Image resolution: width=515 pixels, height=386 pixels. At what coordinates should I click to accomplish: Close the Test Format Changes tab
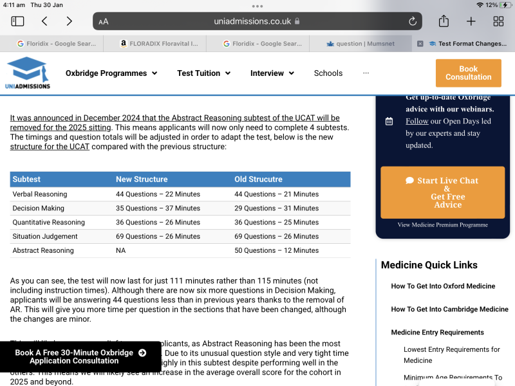coord(420,44)
